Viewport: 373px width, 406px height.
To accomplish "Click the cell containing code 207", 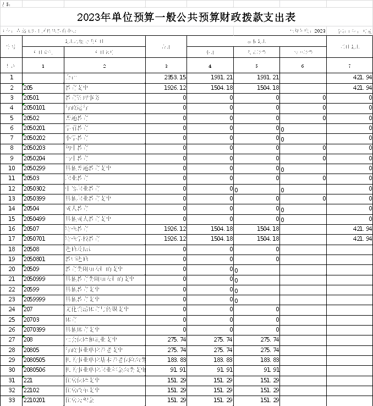I will 43,310.
